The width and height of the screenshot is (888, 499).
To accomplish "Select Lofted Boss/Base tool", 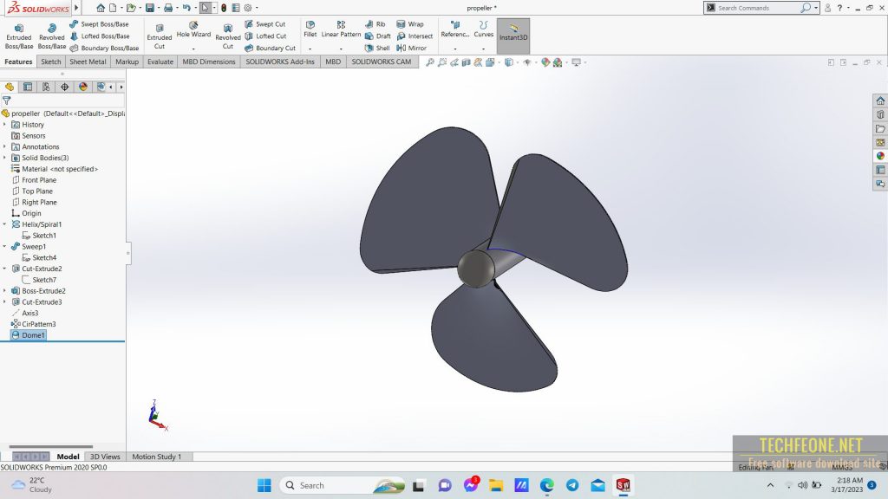I will 99,36.
